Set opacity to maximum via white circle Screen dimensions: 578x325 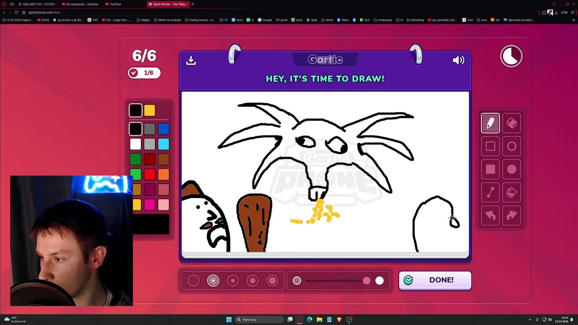point(379,281)
